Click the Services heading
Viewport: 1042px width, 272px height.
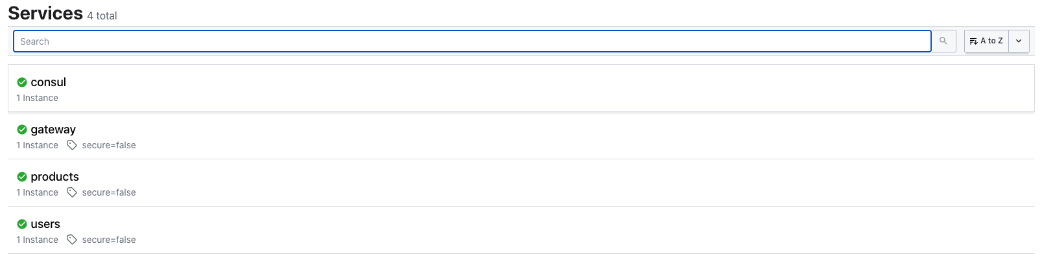(45, 13)
